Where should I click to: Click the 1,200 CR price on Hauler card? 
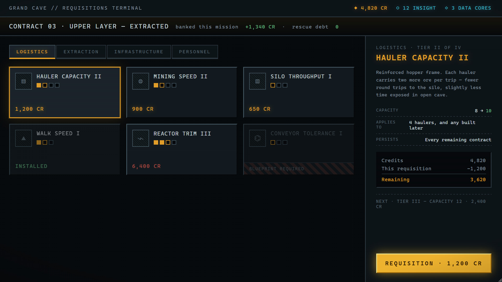29,109
